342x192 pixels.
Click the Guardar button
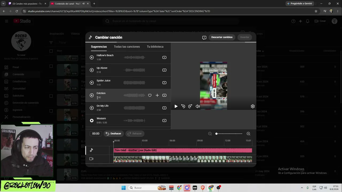tap(245, 37)
